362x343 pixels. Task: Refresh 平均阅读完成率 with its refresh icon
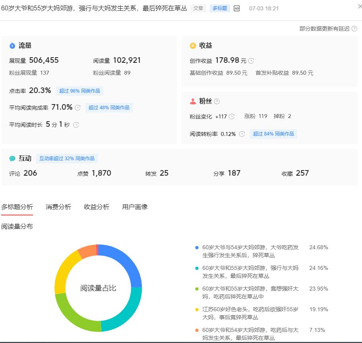[x=77, y=107]
